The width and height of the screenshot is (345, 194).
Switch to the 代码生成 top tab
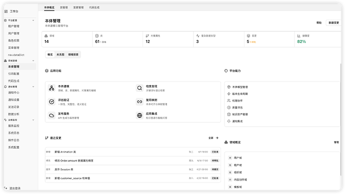tap(94, 7)
